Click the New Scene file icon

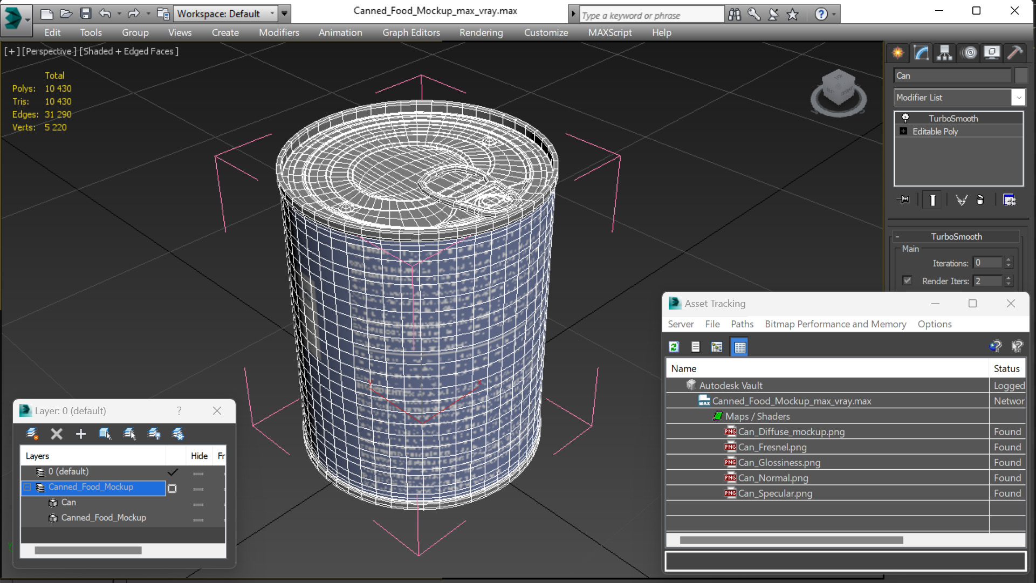pyautogui.click(x=47, y=13)
